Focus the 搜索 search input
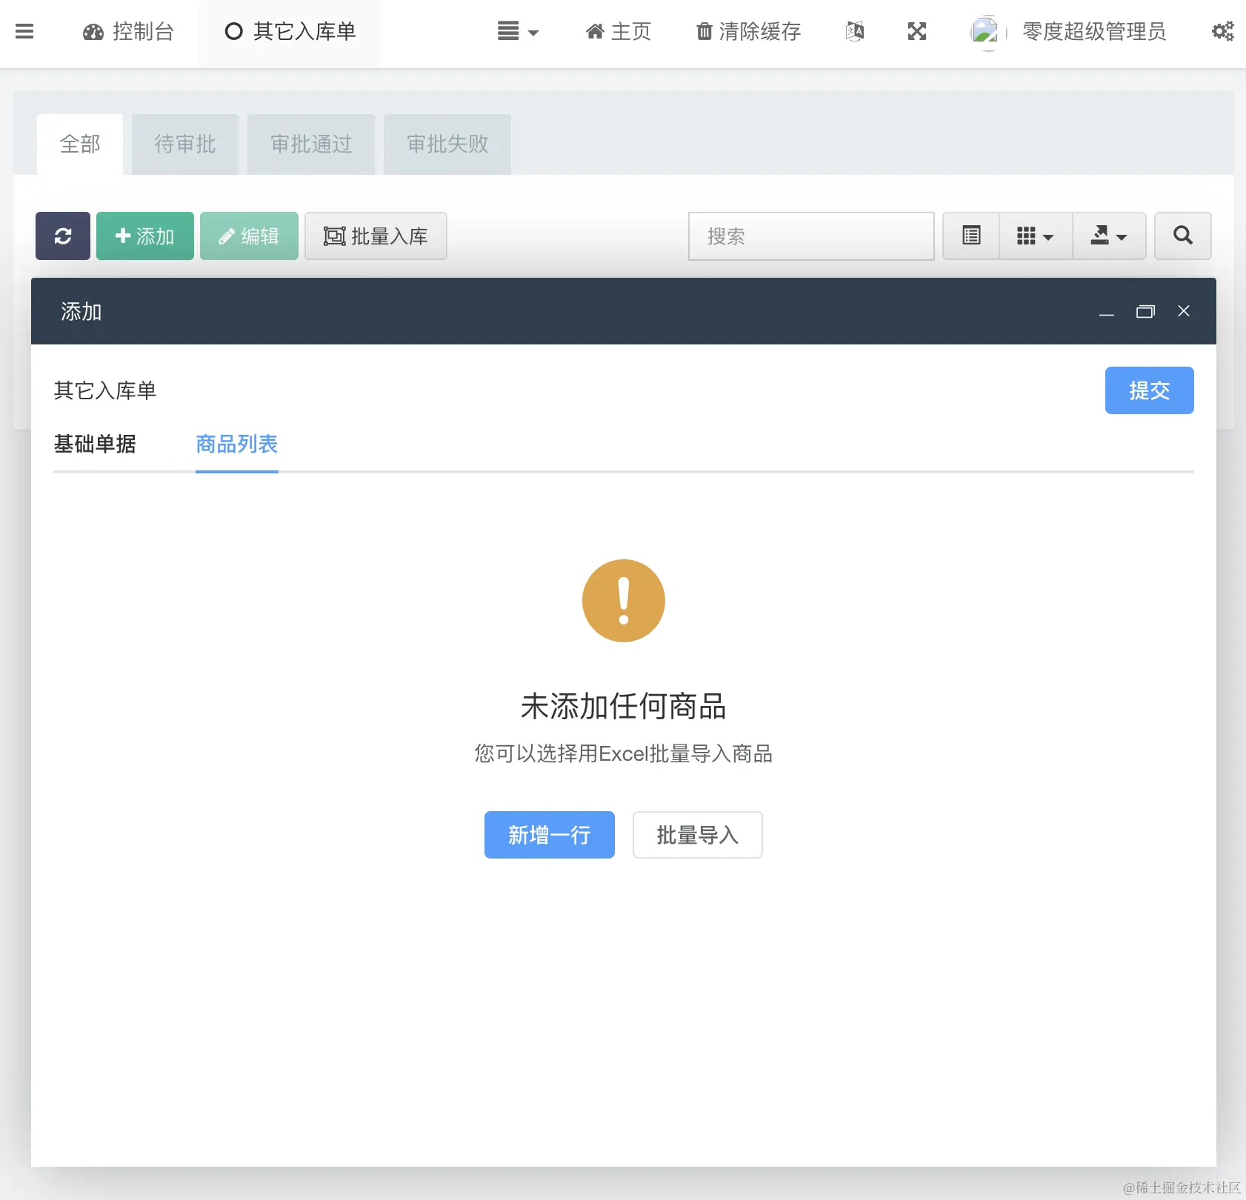The width and height of the screenshot is (1246, 1200). coord(811,236)
